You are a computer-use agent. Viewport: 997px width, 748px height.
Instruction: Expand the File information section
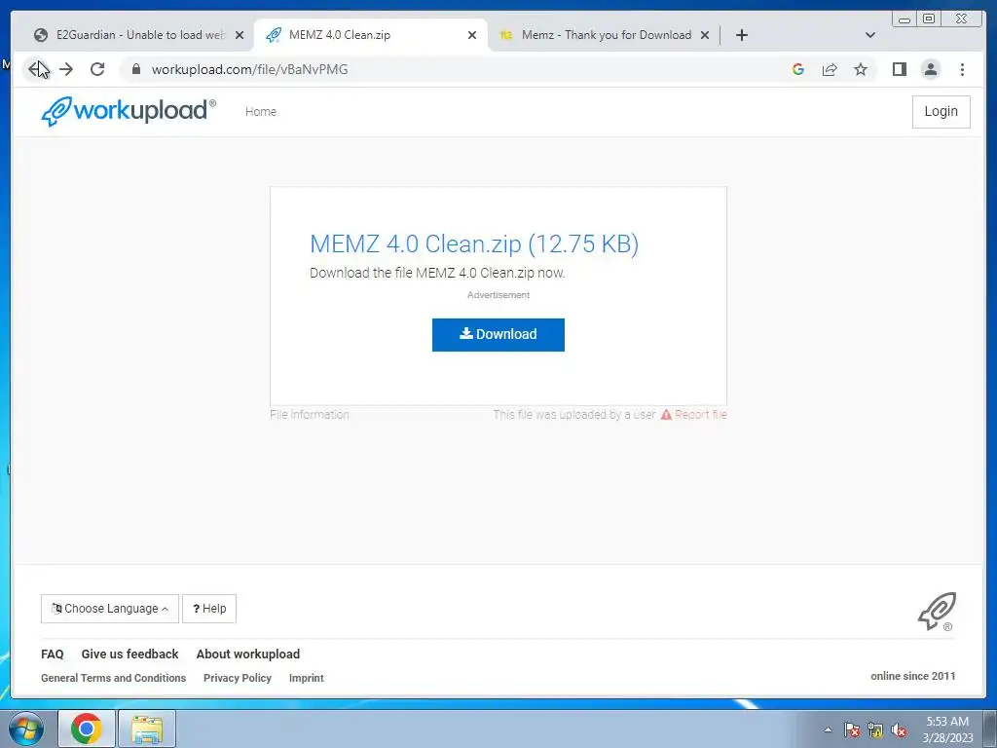coord(309,415)
